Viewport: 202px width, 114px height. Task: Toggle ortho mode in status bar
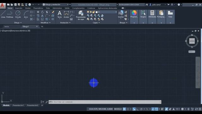pos(138,109)
